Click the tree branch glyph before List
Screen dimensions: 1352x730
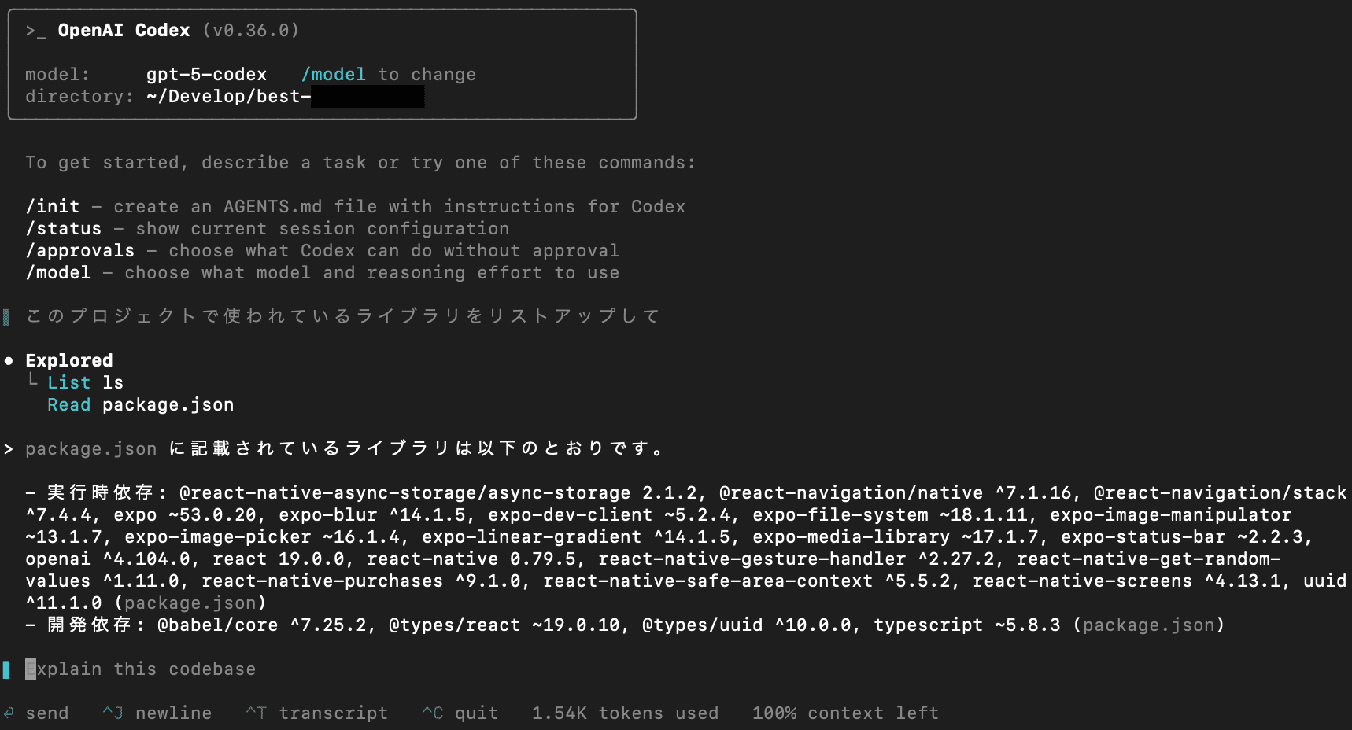32,381
